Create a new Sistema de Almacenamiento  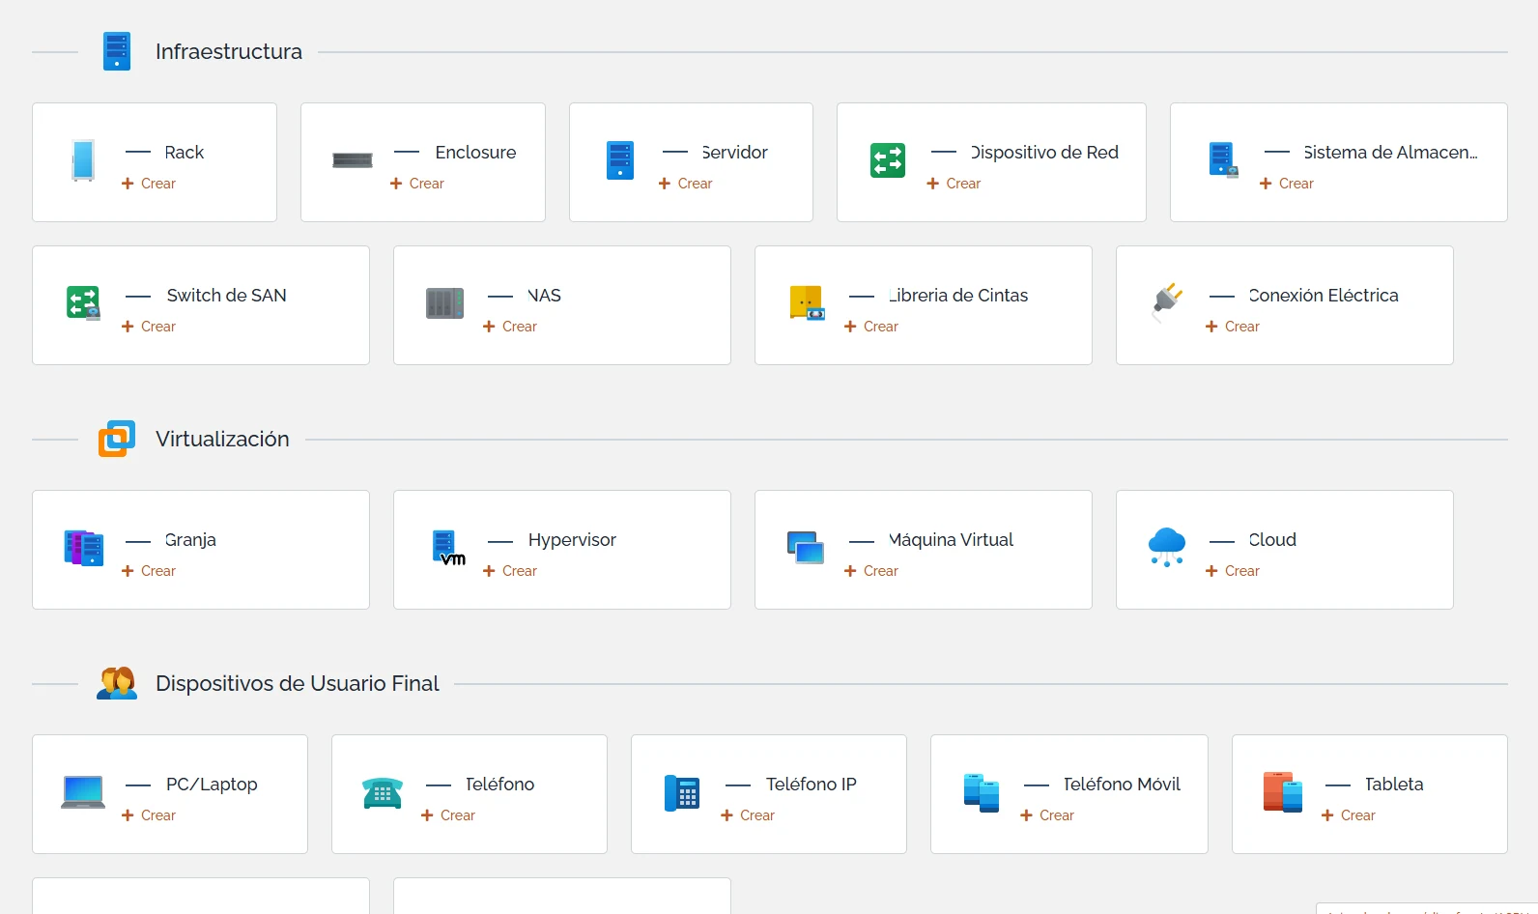[x=1287, y=184]
